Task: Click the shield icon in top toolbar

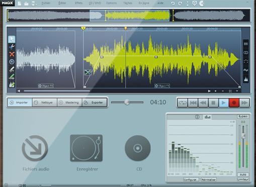Action: pyautogui.click(x=195, y=3)
